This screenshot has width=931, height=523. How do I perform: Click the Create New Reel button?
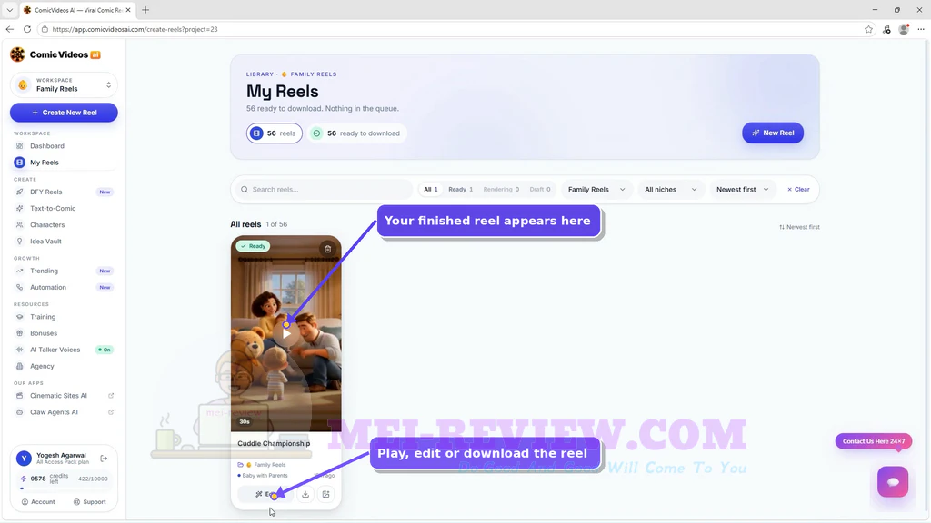tap(64, 113)
